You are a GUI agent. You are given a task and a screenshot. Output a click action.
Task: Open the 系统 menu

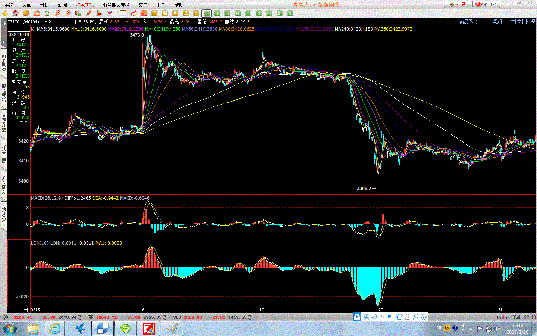[9, 5]
